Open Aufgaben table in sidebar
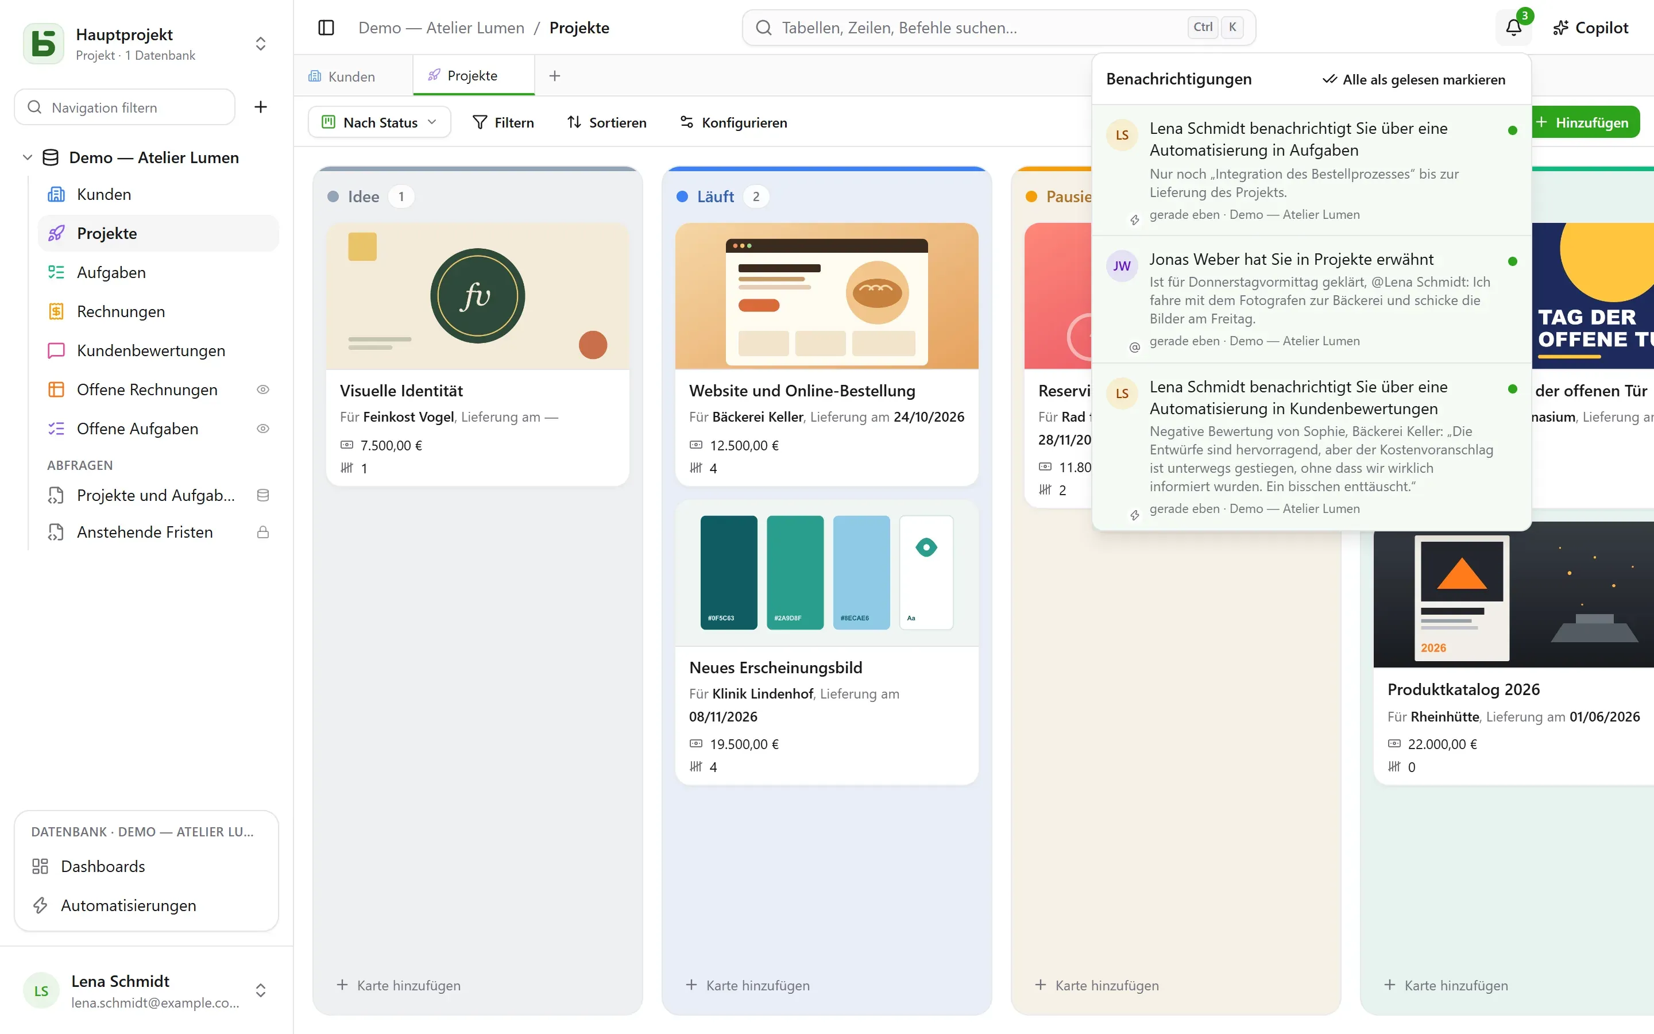This screenshot has height=1034, width=1654. (x=159, y=272)
